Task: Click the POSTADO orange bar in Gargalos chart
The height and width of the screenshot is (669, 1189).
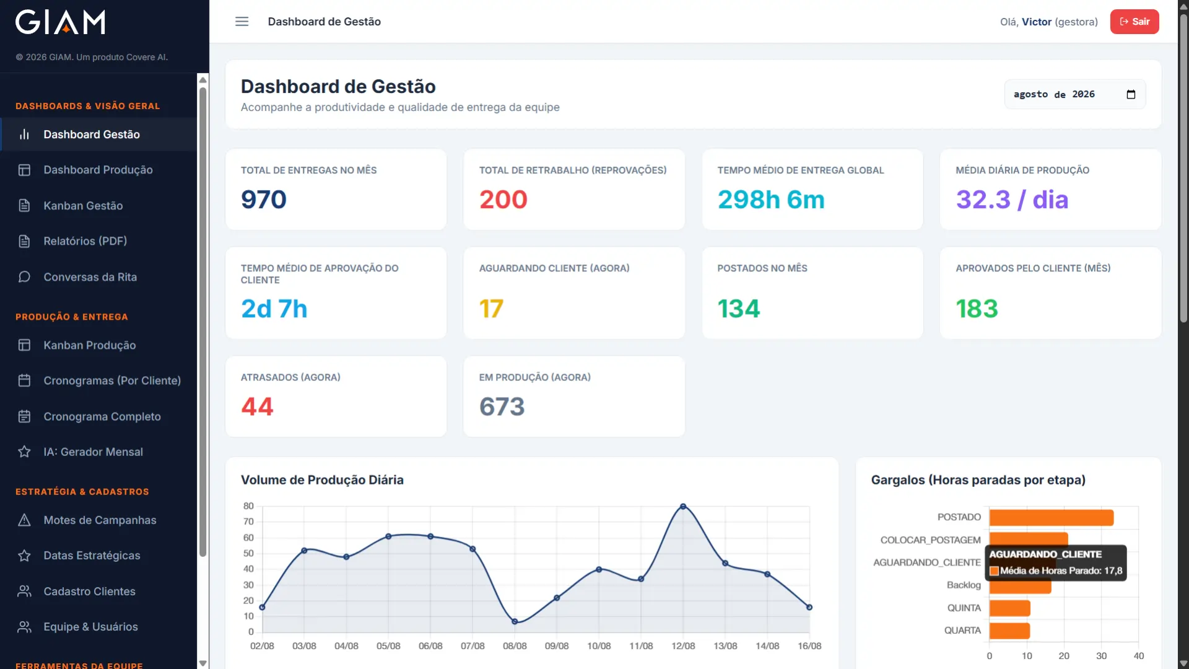Action: [1051, 518]
